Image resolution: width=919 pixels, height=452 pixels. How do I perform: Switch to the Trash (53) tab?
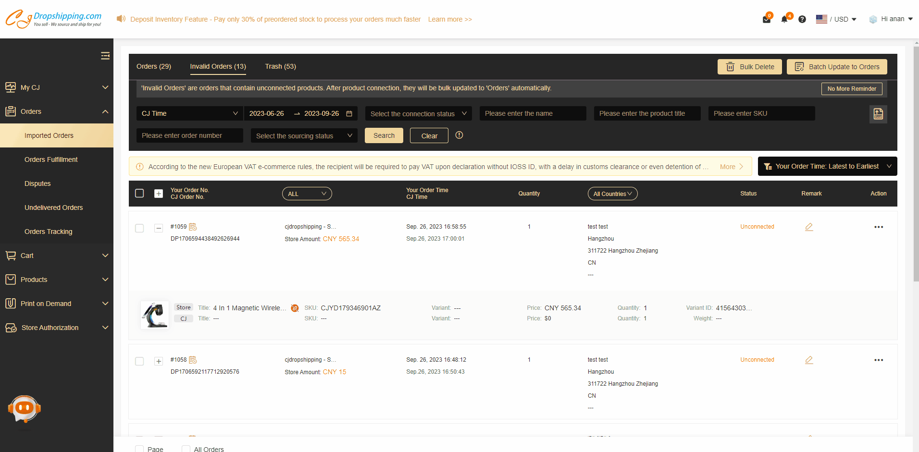[x=280, y=66]
